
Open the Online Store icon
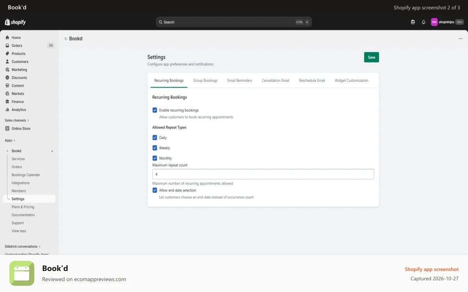pos(7,128)
